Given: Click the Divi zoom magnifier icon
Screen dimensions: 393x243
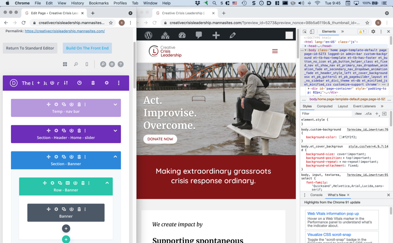Looking at the screenshot, I should (x=76, y=64).
